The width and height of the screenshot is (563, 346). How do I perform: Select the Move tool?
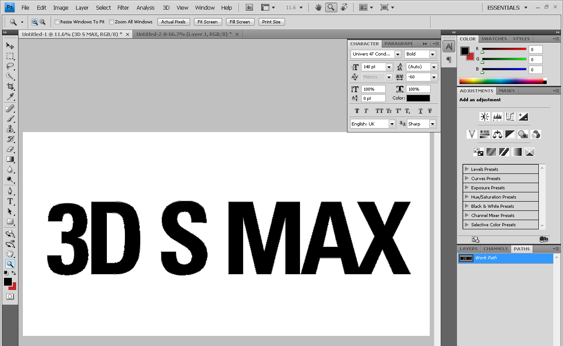(x=10, y=46)
